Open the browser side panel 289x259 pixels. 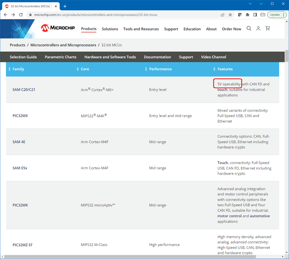pyautogui.click(x=255, y=15)
